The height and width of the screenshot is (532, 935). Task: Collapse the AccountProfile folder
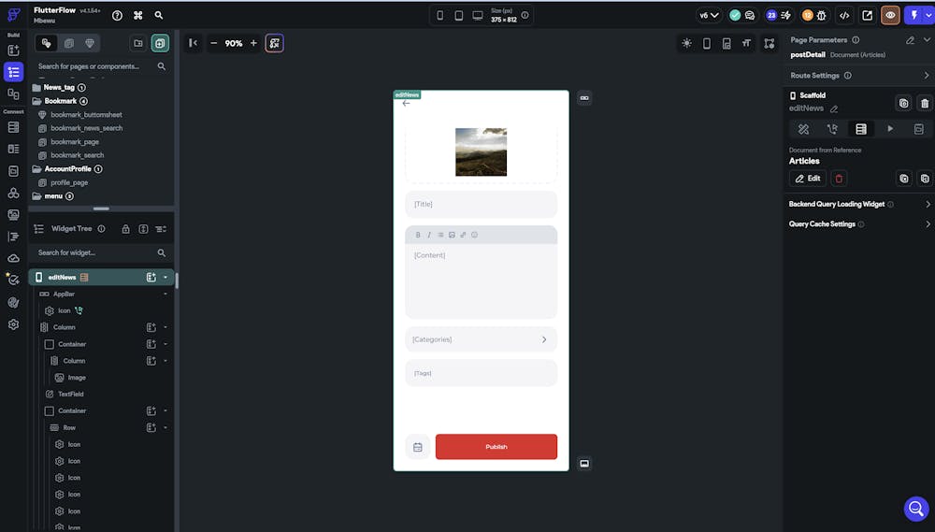(x=36, y=169)
